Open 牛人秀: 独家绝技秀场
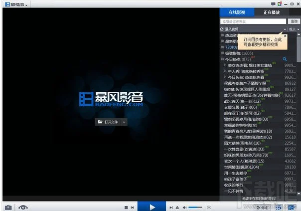The height and width of the screenshot is (211, 301). 246,71
